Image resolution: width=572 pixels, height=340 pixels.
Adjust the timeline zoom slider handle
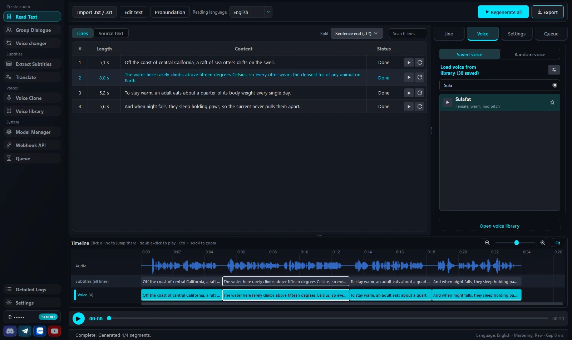pyautogui.click(x=516, y=243)
